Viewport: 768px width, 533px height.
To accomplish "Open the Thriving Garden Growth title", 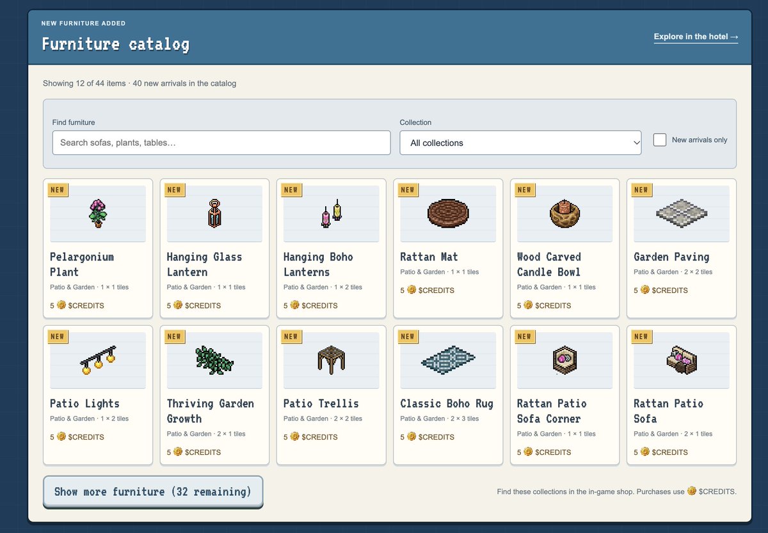I will (x=210, y=411).
